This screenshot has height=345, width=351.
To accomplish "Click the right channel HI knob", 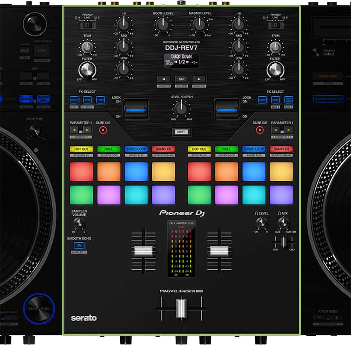I will click(x=239, y=25).
